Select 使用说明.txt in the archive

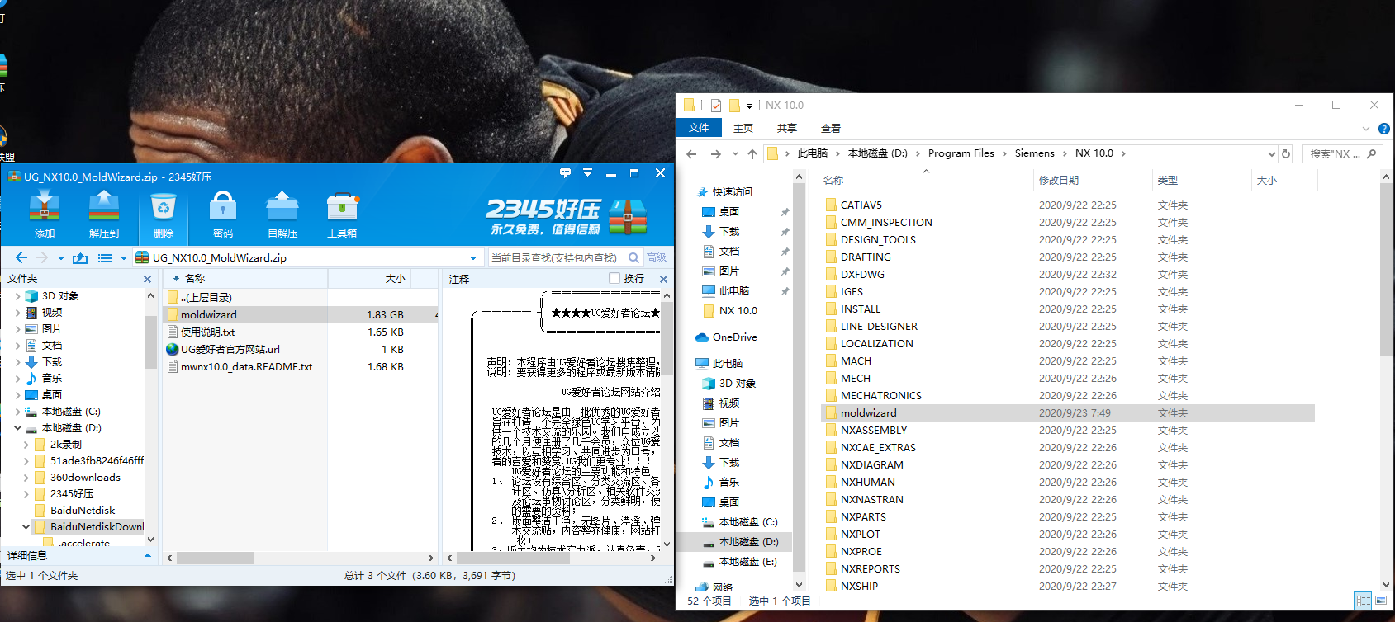[x=208, y=332]
